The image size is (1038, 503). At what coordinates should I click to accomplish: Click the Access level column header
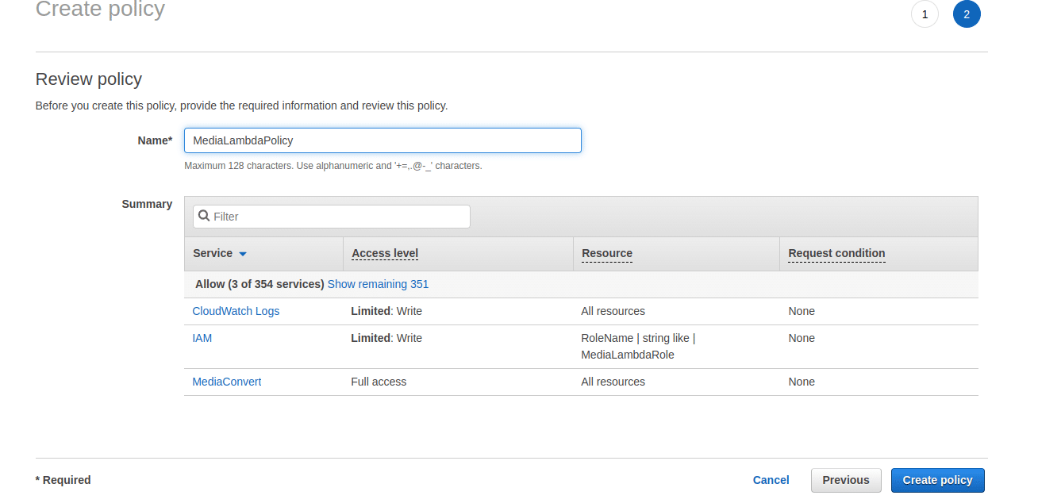tap(385, 253)
